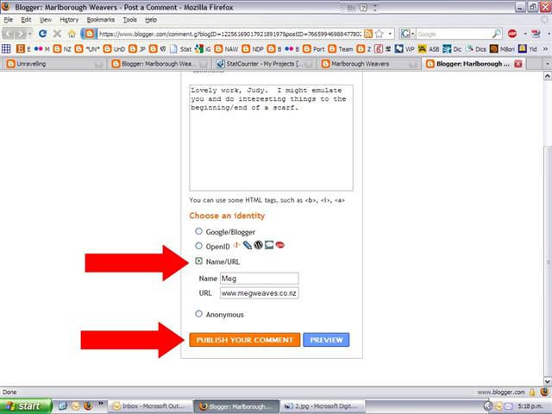Reload the current page
The width and height of the screenshot is (552, 414).
pyautogui.click(x=42, y=34)
